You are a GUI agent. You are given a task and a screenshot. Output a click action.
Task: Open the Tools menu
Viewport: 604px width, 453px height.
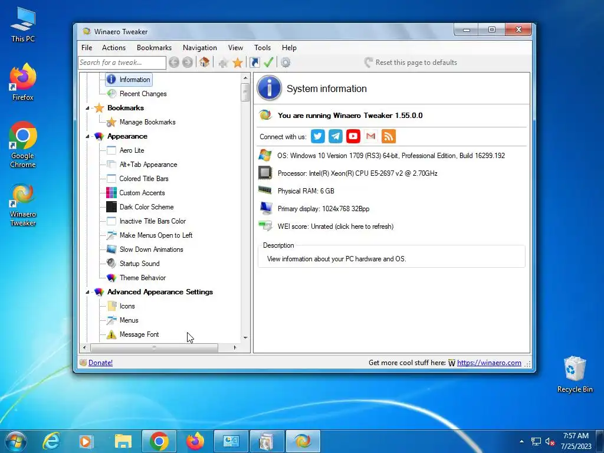[262, 48]
